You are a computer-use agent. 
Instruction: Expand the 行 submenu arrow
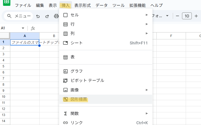(x=147, y=24)
